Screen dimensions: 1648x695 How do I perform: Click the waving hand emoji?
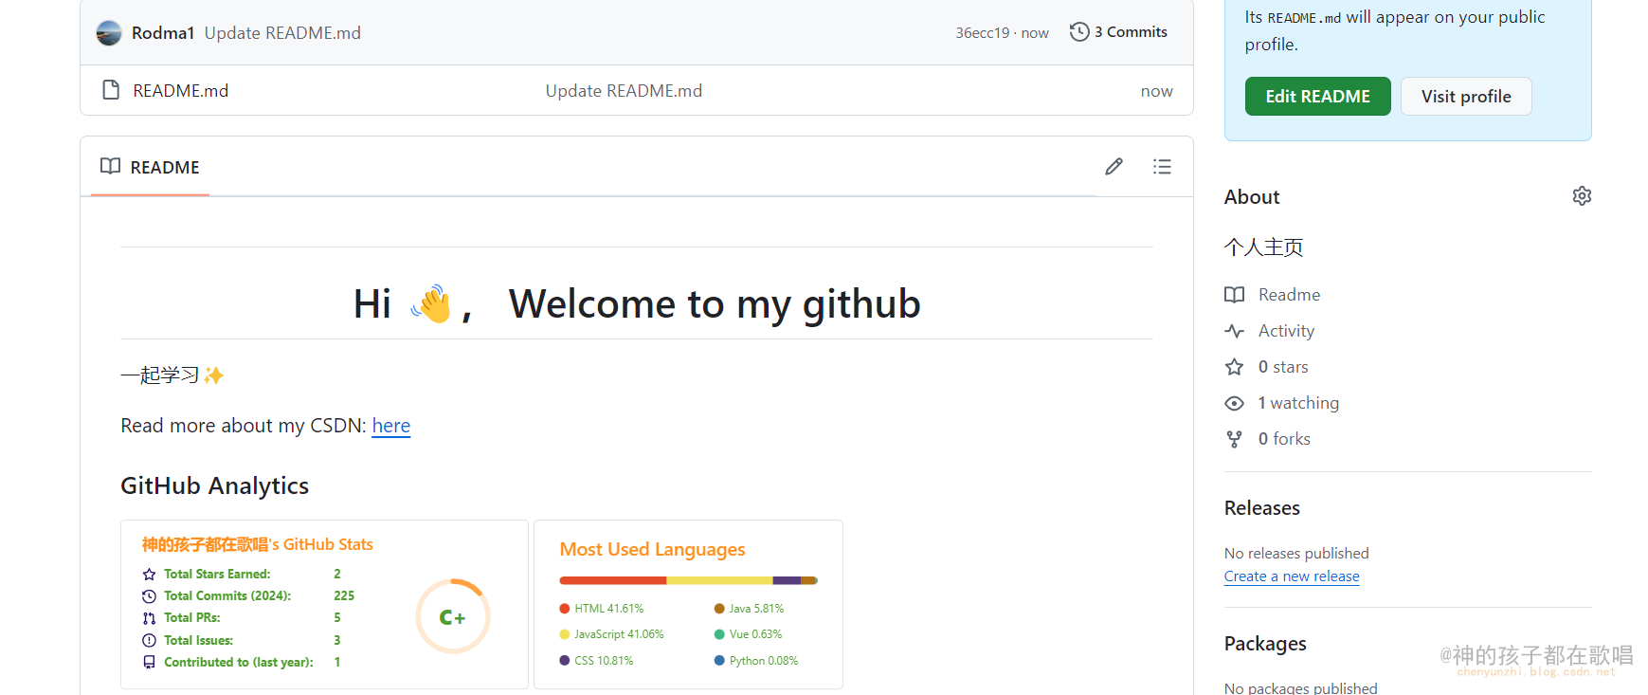431,303
